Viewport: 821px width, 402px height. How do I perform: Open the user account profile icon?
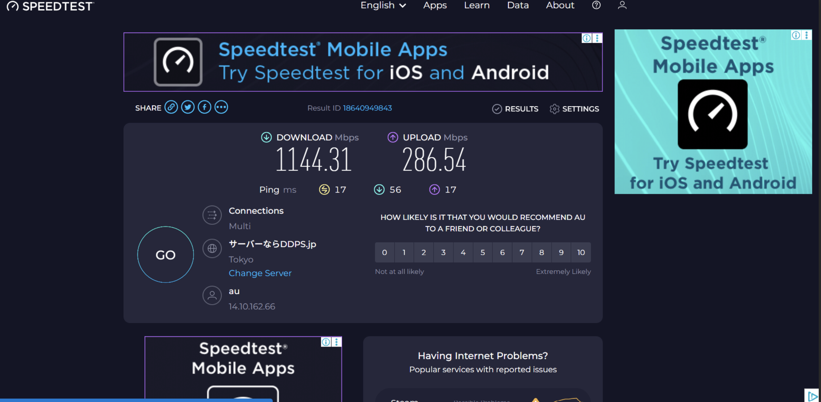click(x=622, y=5)
